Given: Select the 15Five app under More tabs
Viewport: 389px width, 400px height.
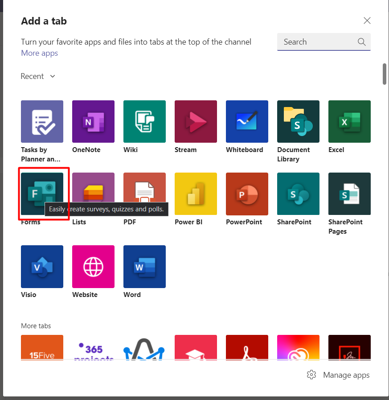Looking at the screenshot, I should click(42, 347).
